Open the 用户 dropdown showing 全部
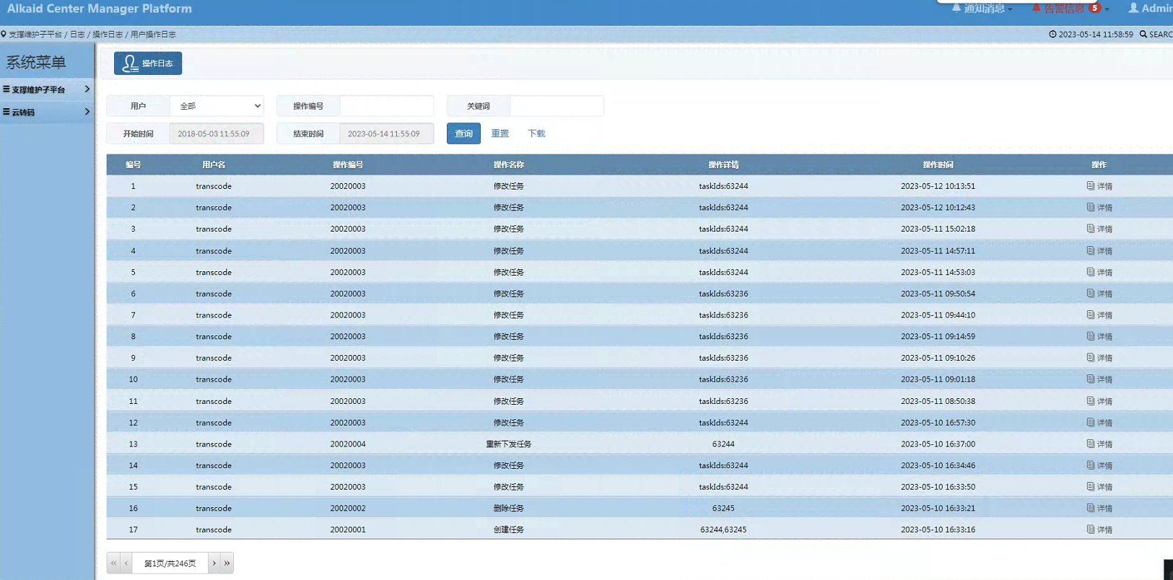 click(x=217, y=106)
